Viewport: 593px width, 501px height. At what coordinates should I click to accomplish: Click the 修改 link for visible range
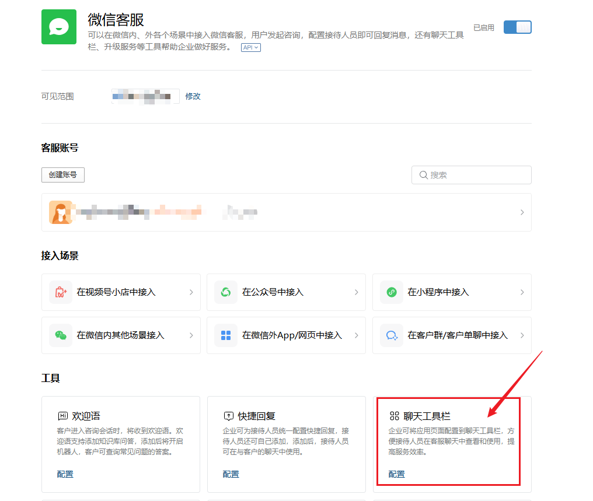tap(193, 96)
